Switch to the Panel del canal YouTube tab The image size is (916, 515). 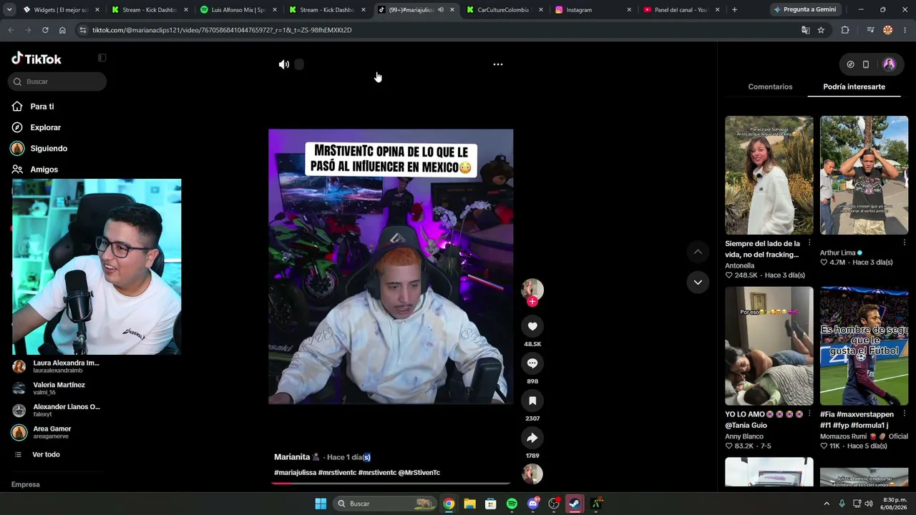click(682, 10)
